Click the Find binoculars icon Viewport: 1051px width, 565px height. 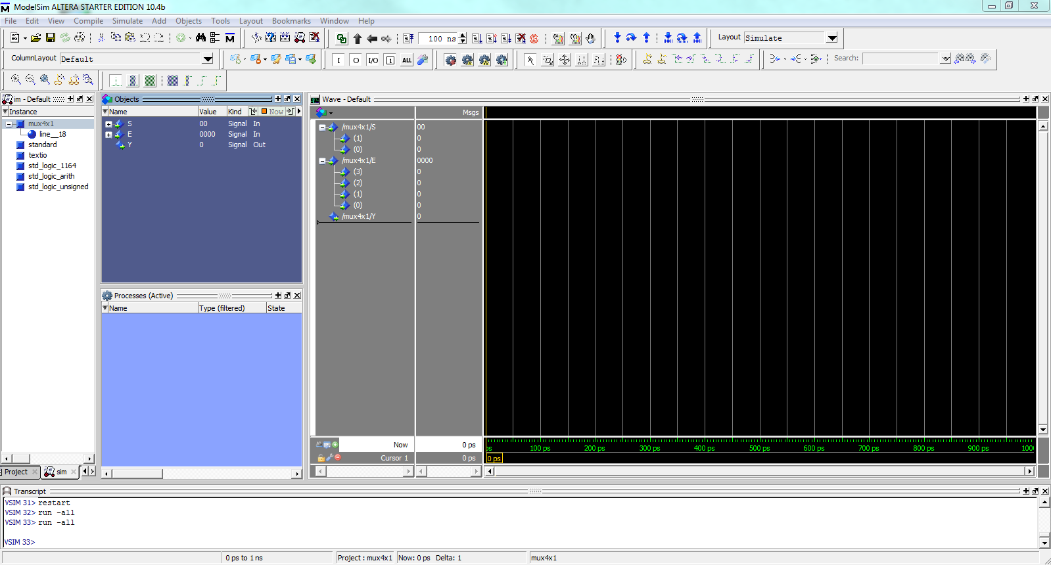click(200, 38)
